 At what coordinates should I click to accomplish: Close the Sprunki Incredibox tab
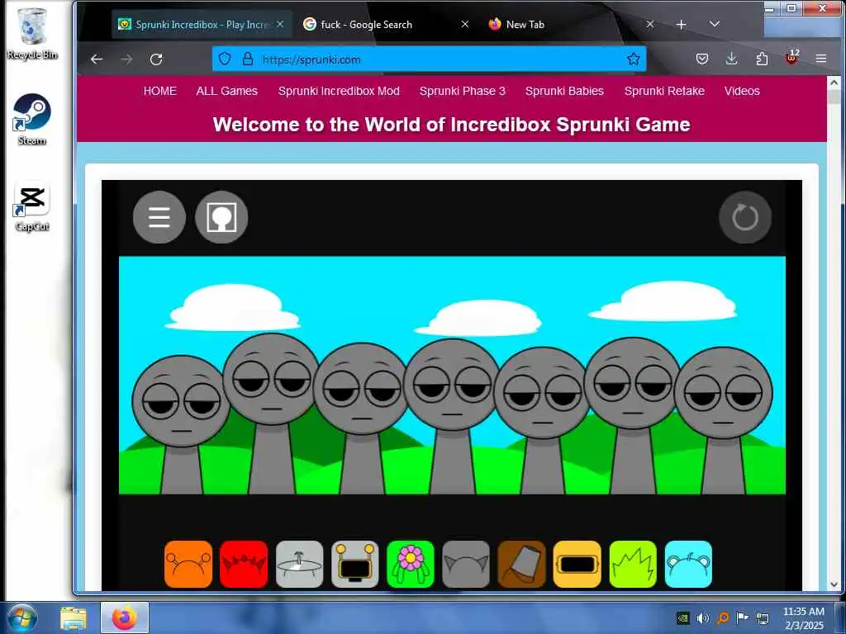(280, 24)
